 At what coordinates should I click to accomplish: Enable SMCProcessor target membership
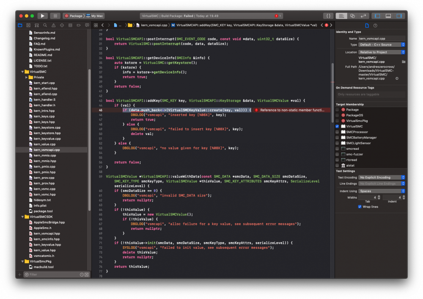(337, 132)
